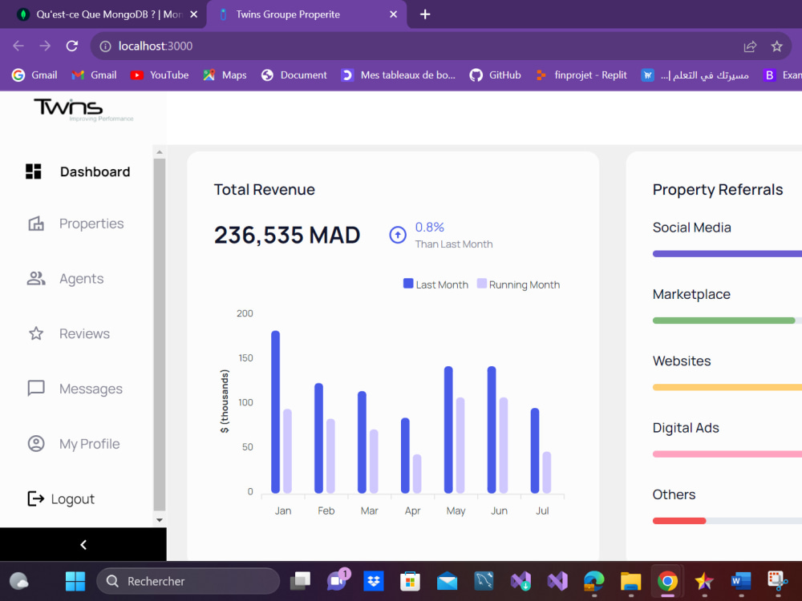Click the Apr Running Month bar
Viewport: 802px width, 601px height.
tap(417, 474)
